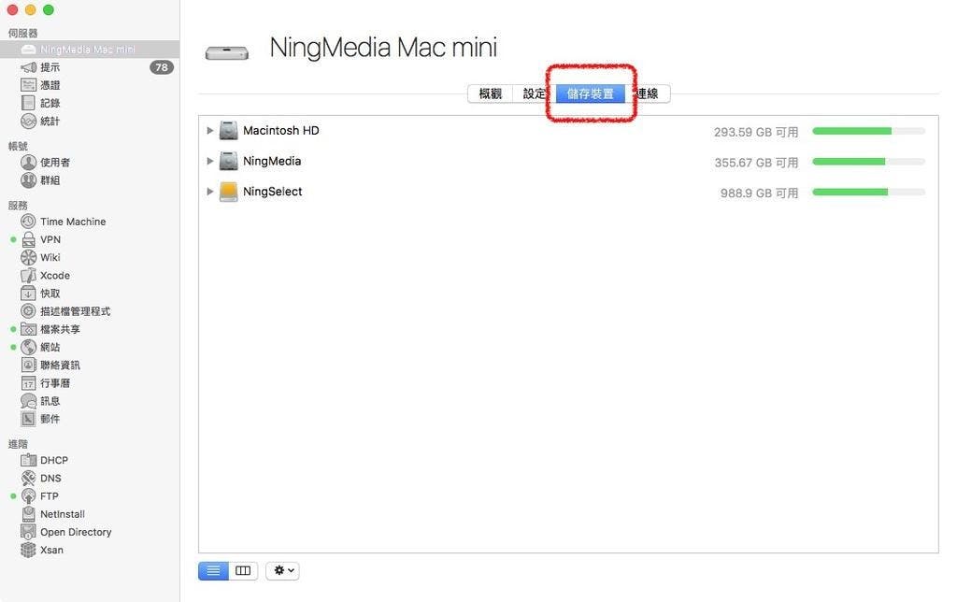
Task: Open the 聯絡資訊 contacts icon
Action: 29,365
